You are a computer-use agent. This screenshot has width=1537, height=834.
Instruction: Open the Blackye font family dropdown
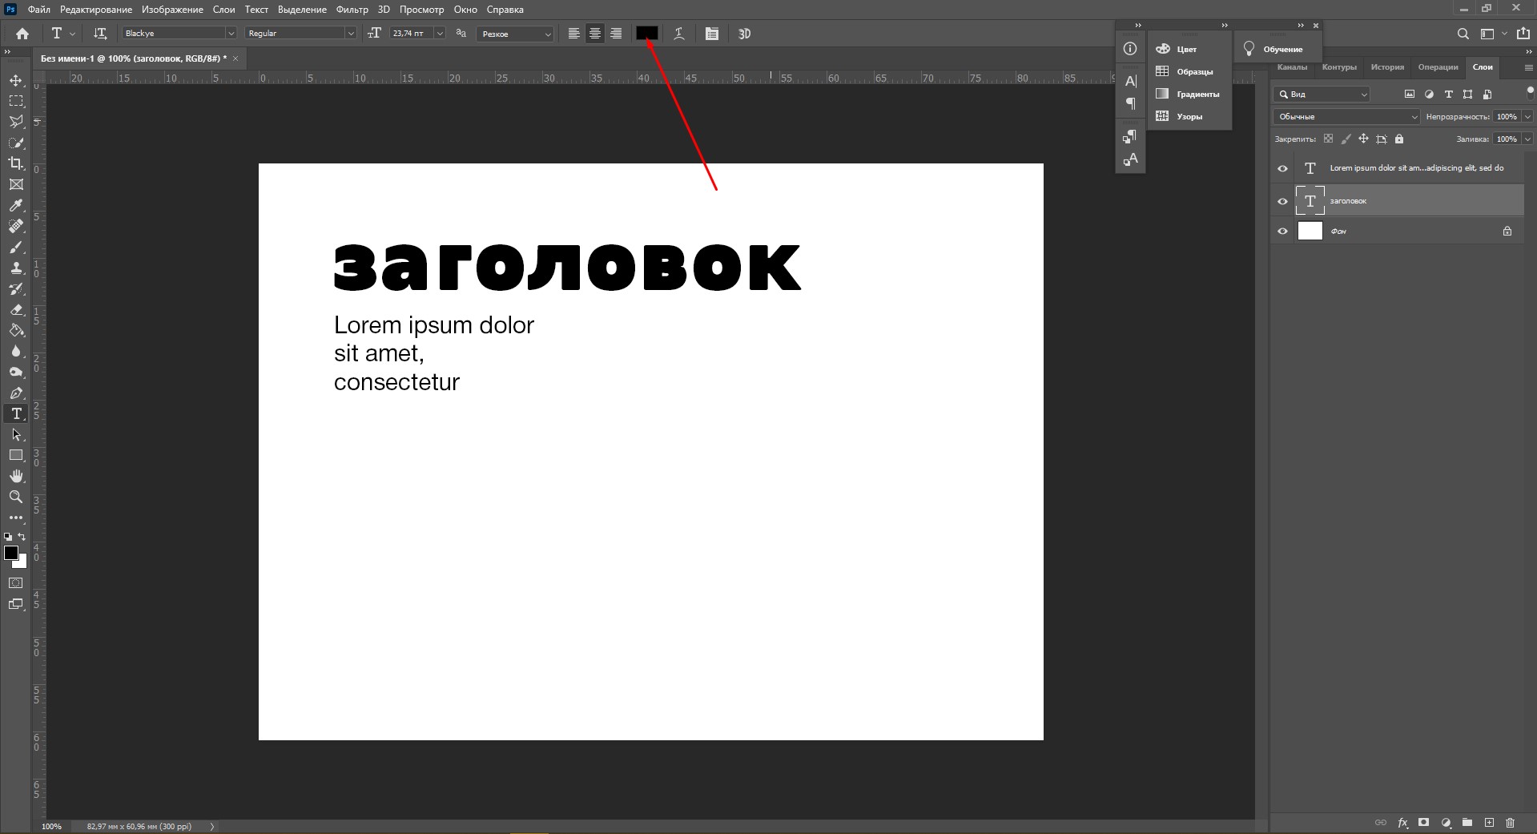[231, 34]
